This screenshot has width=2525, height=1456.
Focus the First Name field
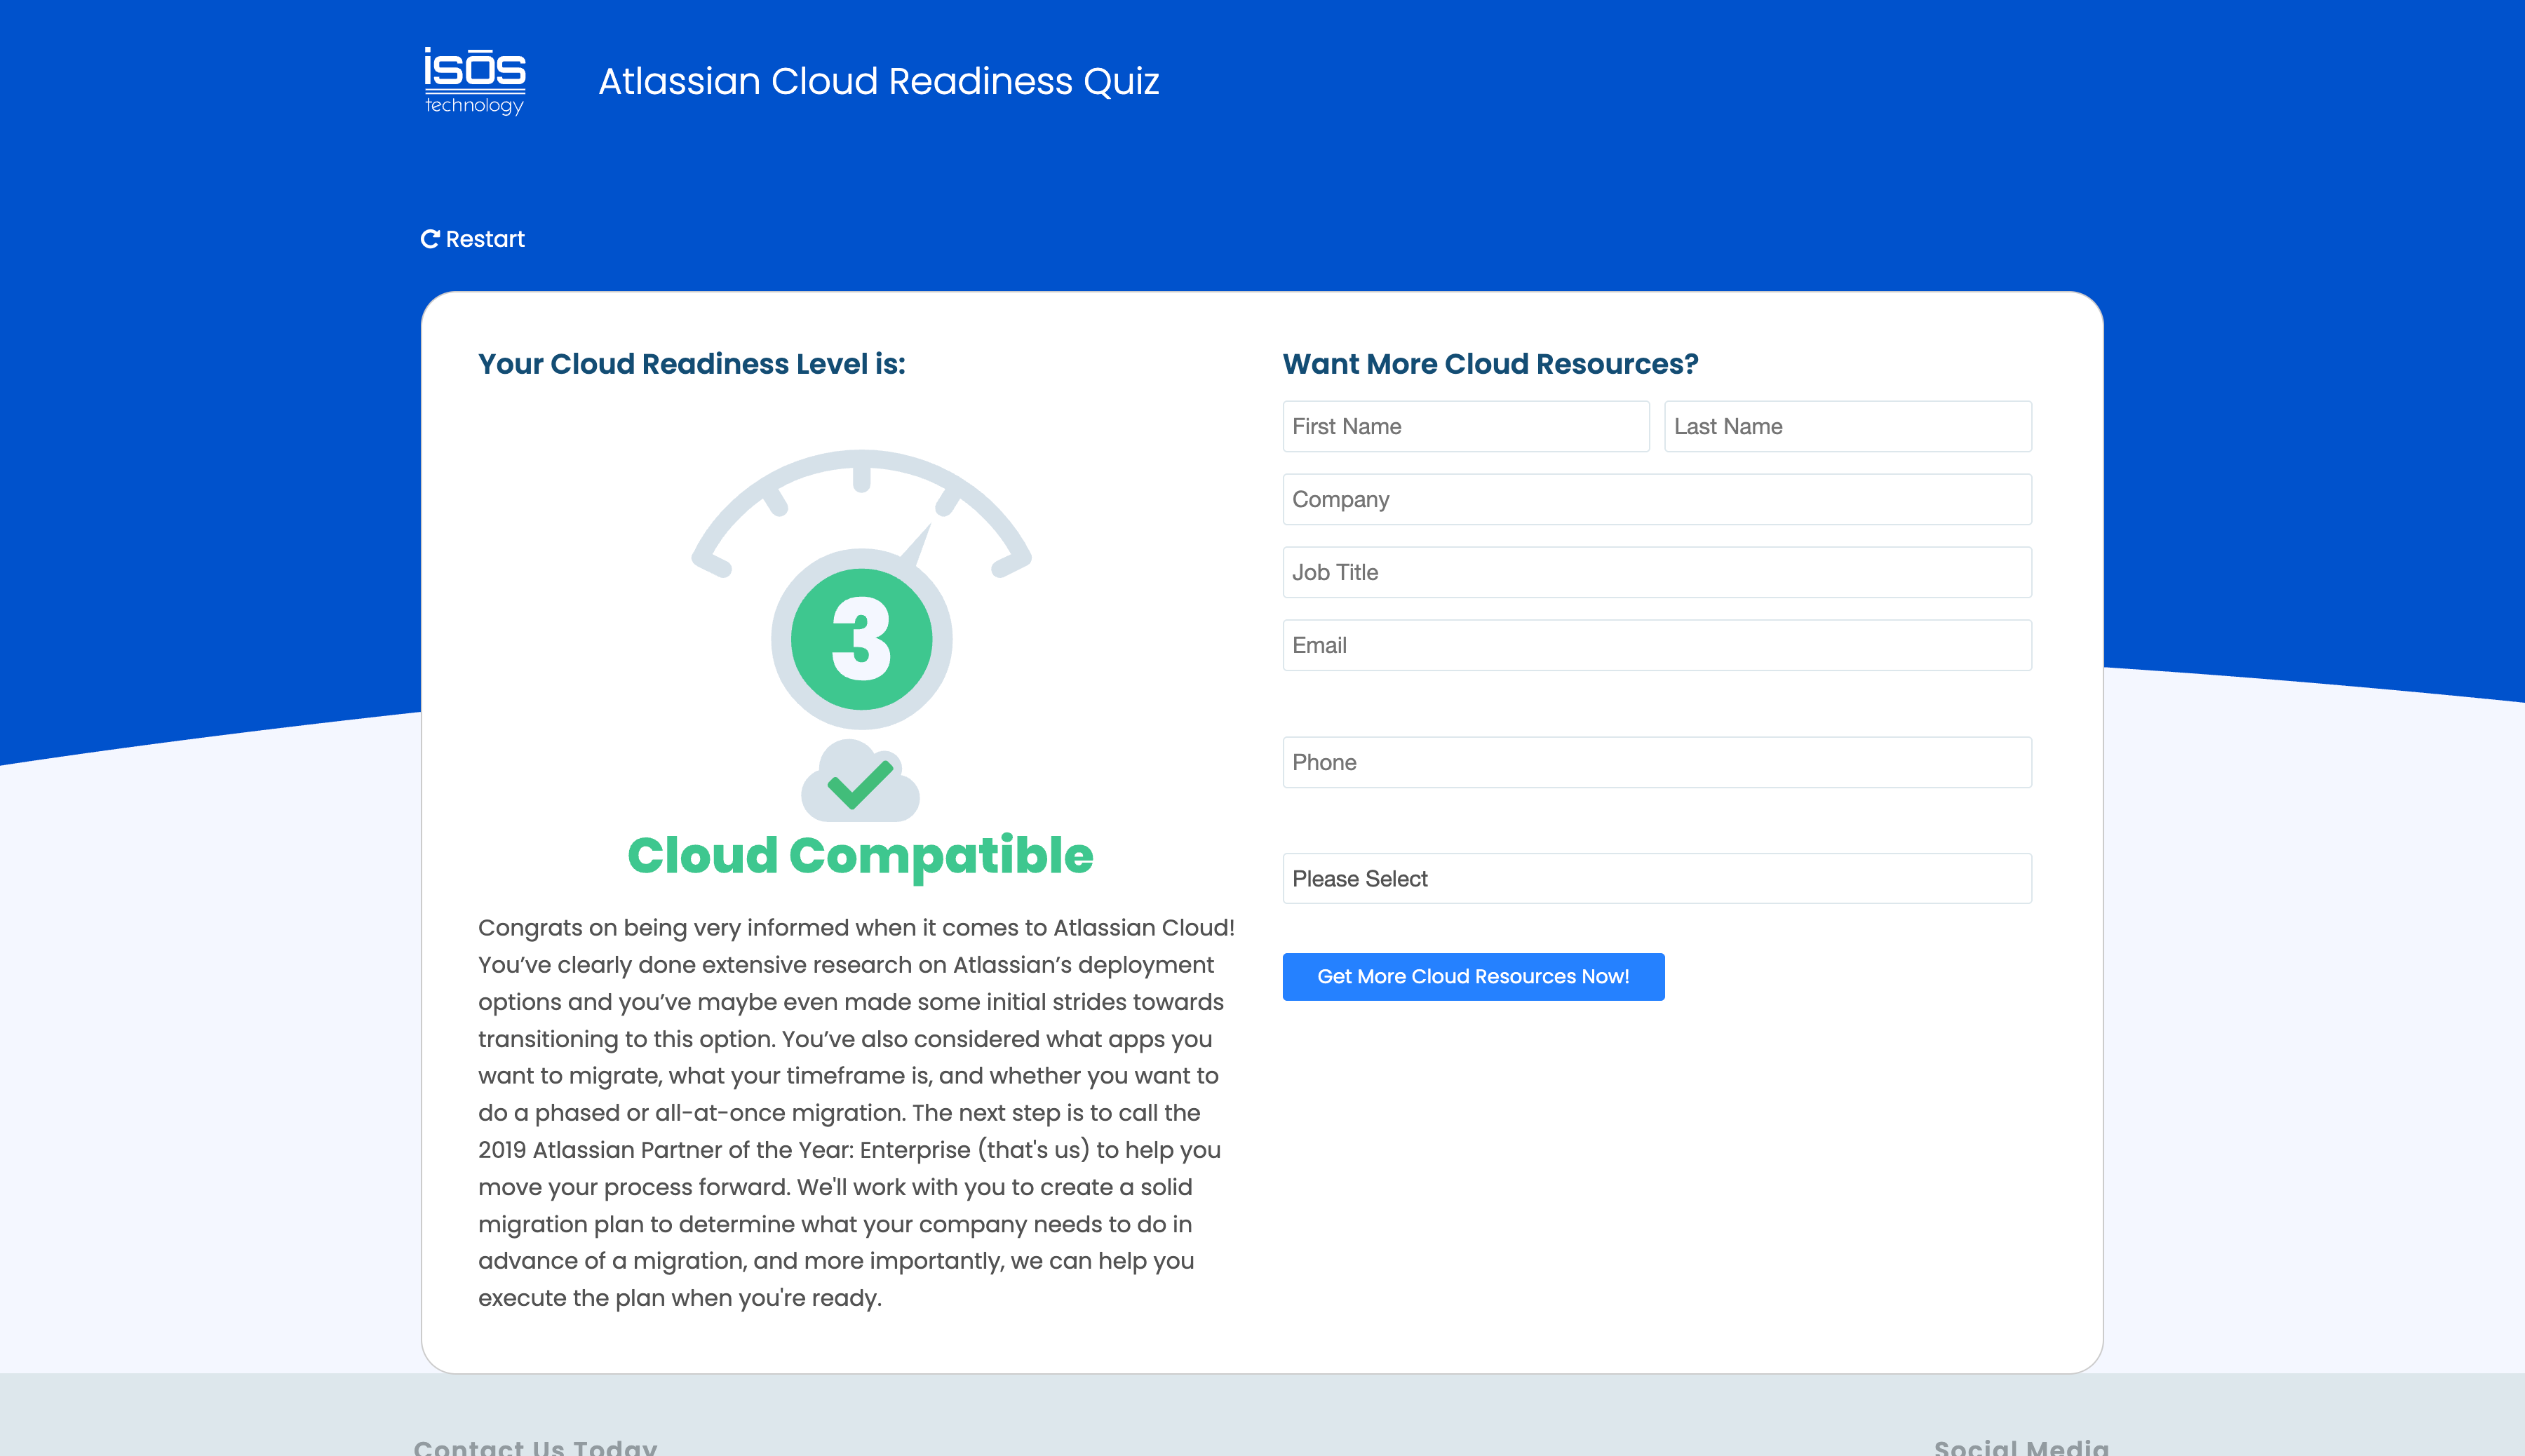click(1466, 426)
